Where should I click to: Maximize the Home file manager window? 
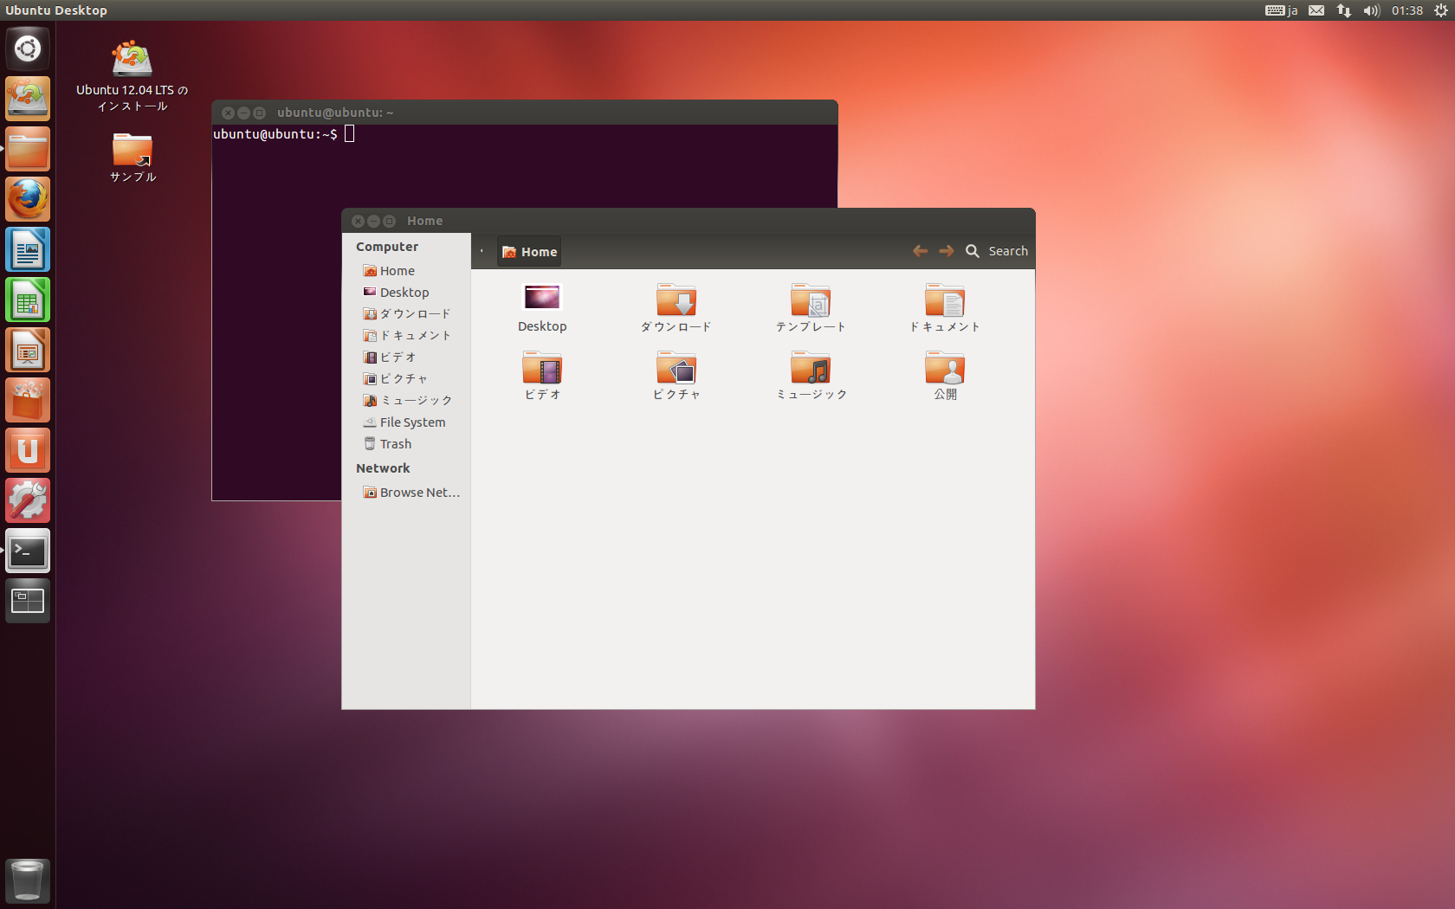pos(389,222)
